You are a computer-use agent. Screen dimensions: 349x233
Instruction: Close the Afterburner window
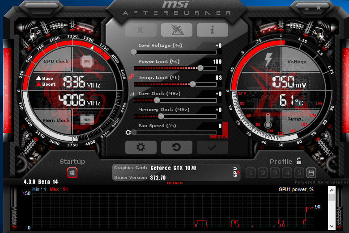pyautogui.click(x=319, y=8)
